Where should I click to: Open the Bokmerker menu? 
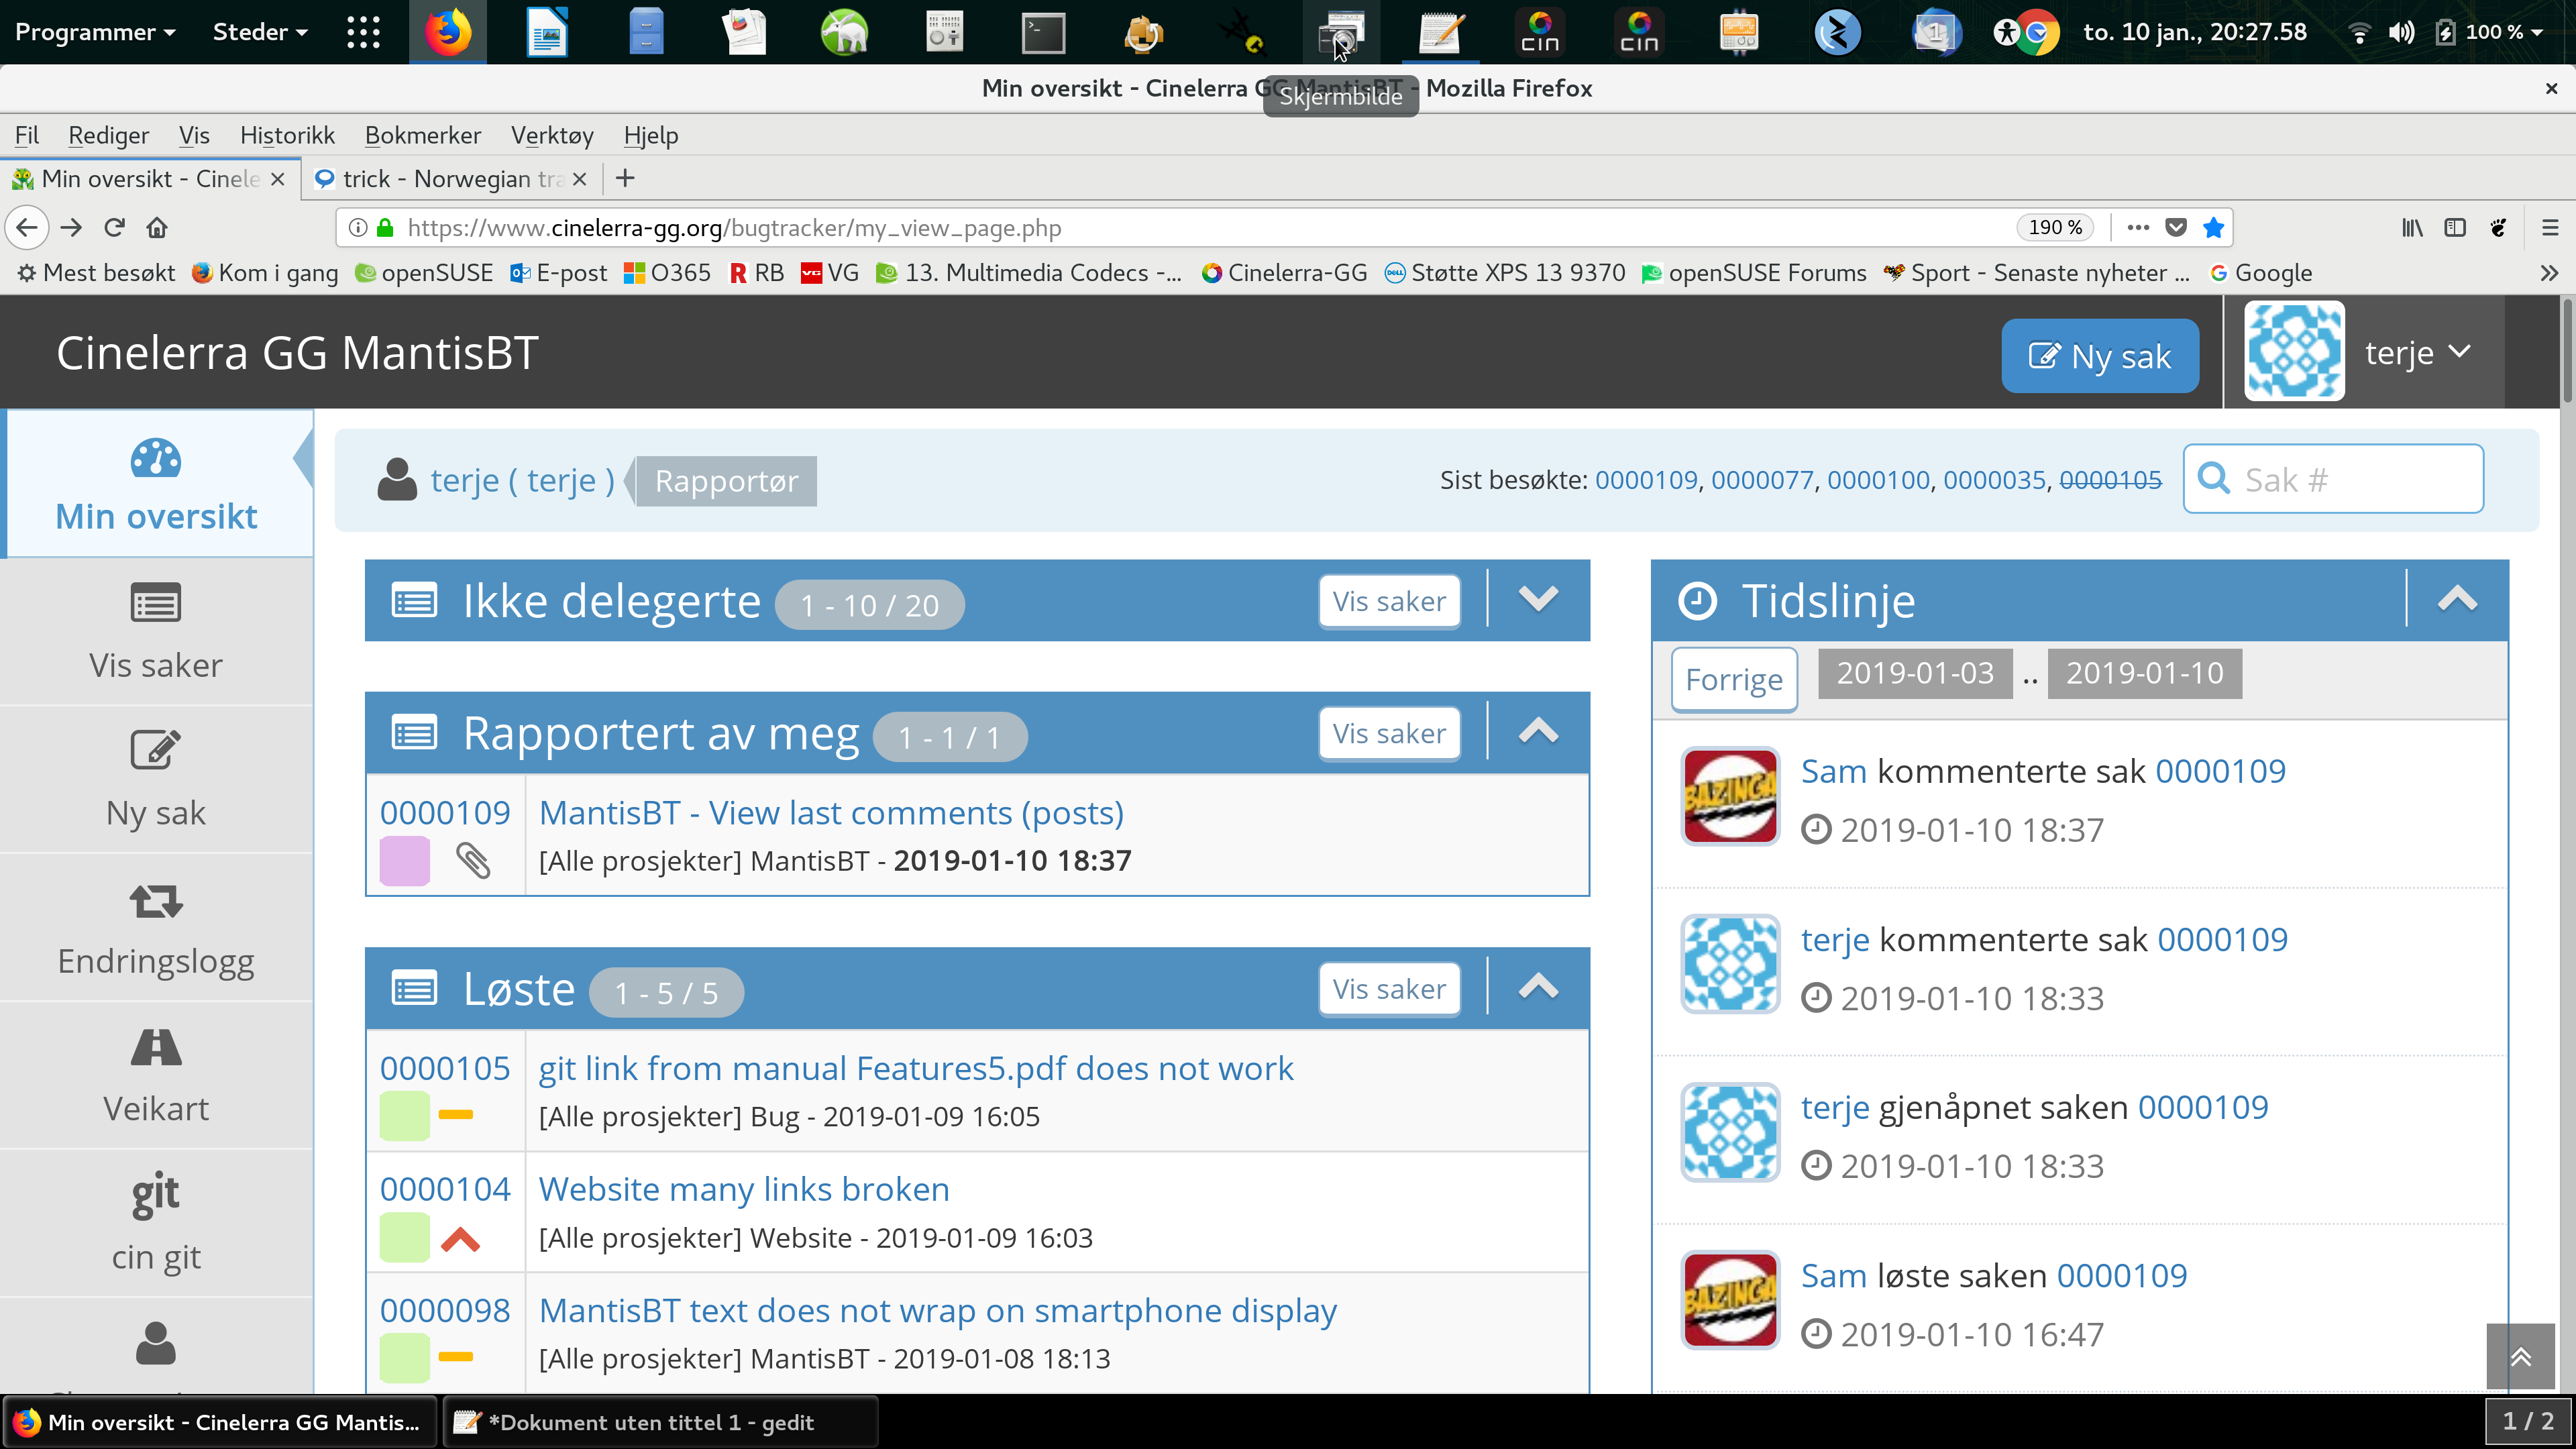(422, 135)
